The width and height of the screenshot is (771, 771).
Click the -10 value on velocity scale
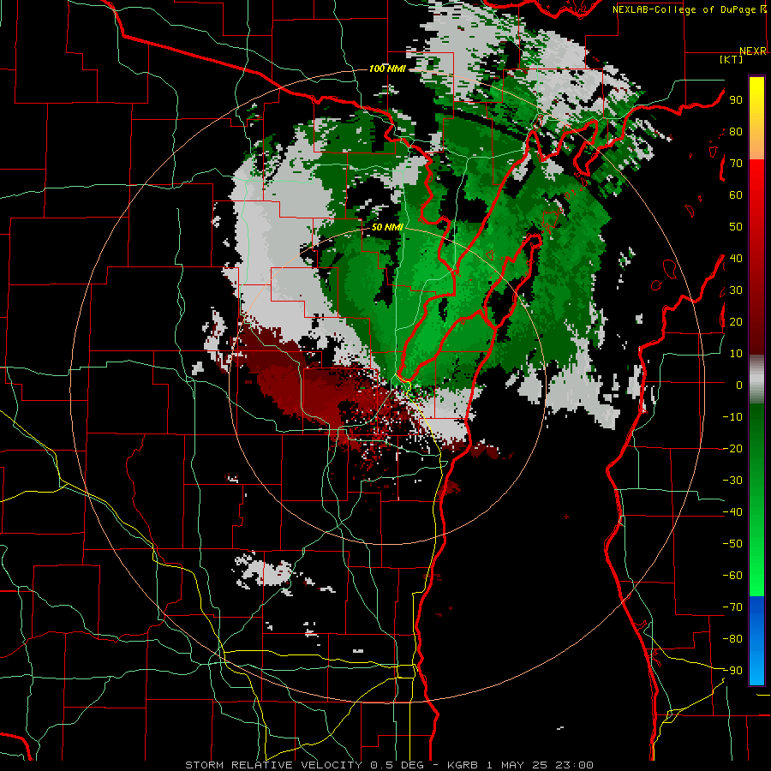pos(732,417)
